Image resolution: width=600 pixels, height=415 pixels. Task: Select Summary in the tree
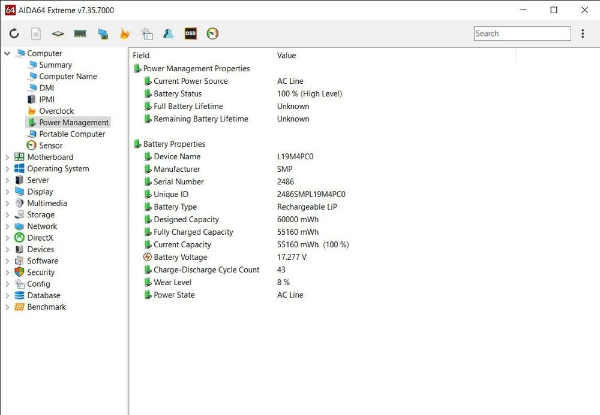(x=55, y=65)
